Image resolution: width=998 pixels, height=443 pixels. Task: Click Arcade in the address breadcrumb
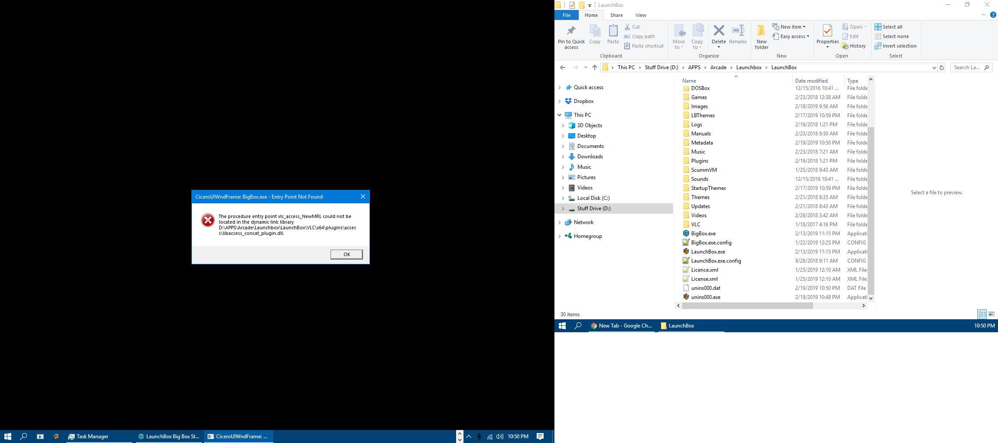click(x=718, y=67)
